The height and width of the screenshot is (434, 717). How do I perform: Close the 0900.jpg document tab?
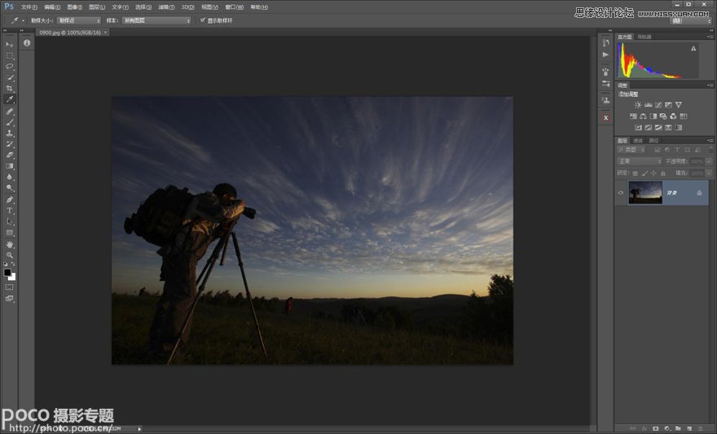[105, 32]
